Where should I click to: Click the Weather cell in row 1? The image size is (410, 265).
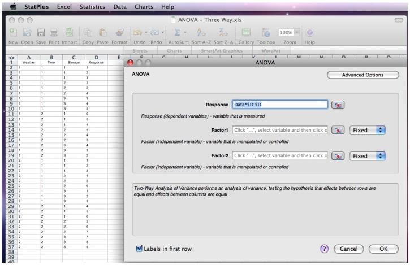point(29,63)
